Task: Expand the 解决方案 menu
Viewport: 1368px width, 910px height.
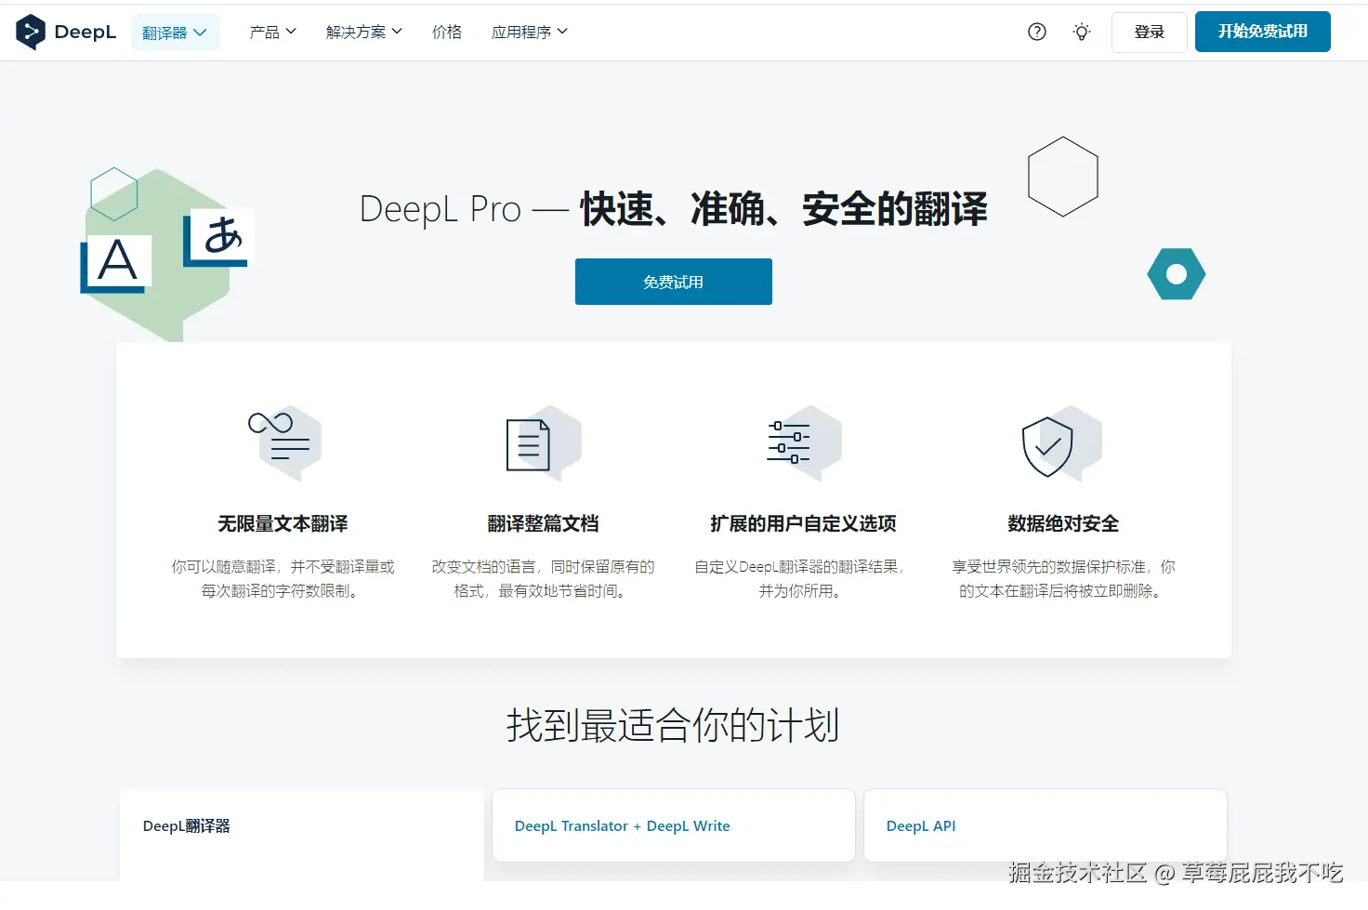Action: (x=363, y=32)
